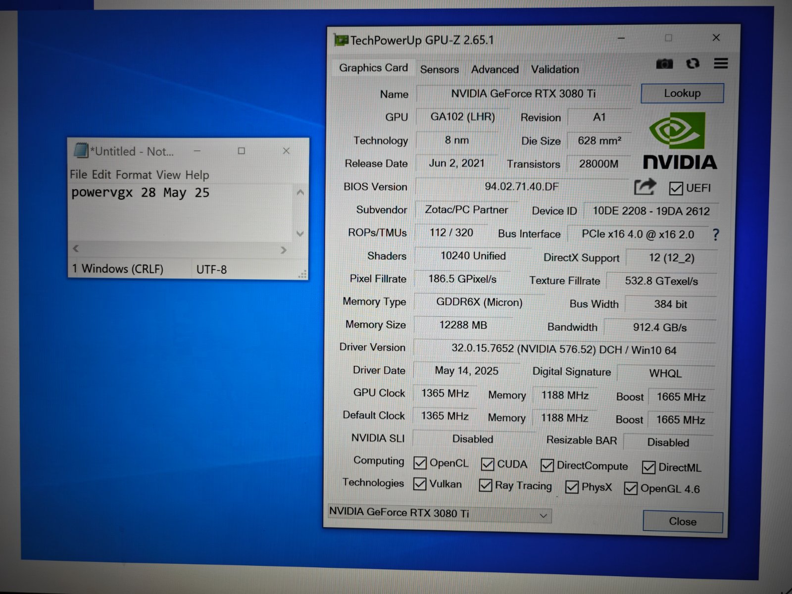Click UTF-8 in Notepad status bar
Image resolution: width=792 pixels, height=594 pixels.
coord(211,270)
